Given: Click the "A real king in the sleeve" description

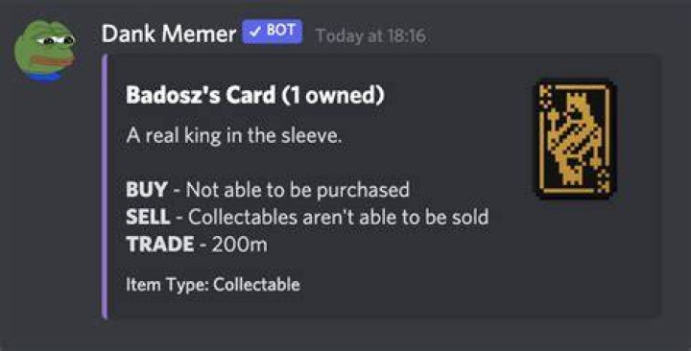Looking at the screenshot, I should pyautogui.click(x=233, y=135).
